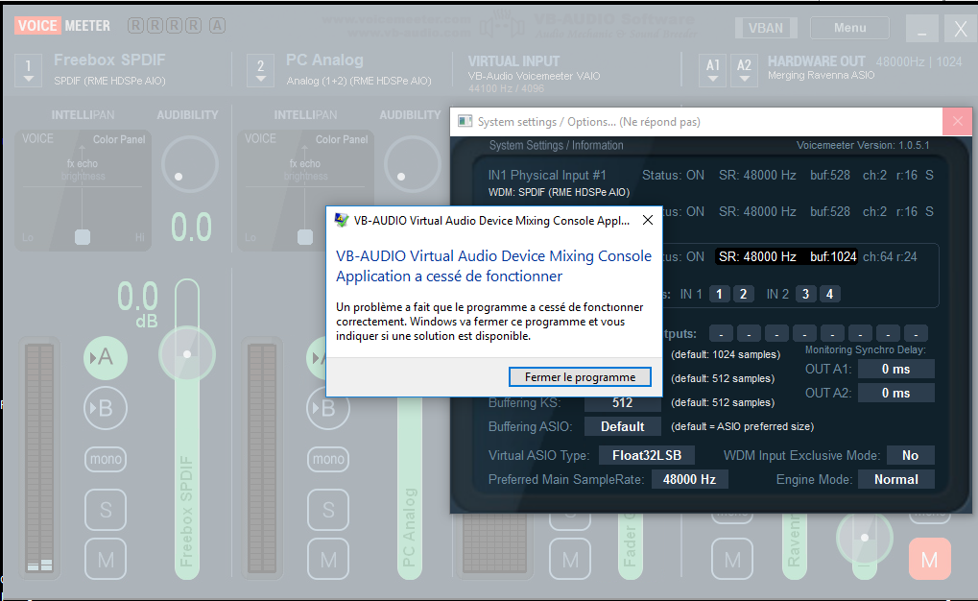The height and width of the screenshot is (601, 978).
Task: Minimize the Voicemeeter main window
Action: (921, 29)
